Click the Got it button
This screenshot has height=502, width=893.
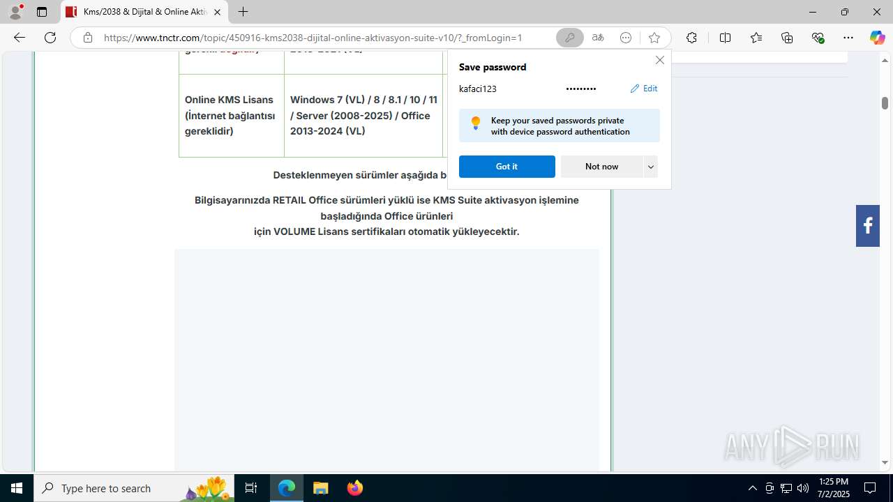(507, 167)
